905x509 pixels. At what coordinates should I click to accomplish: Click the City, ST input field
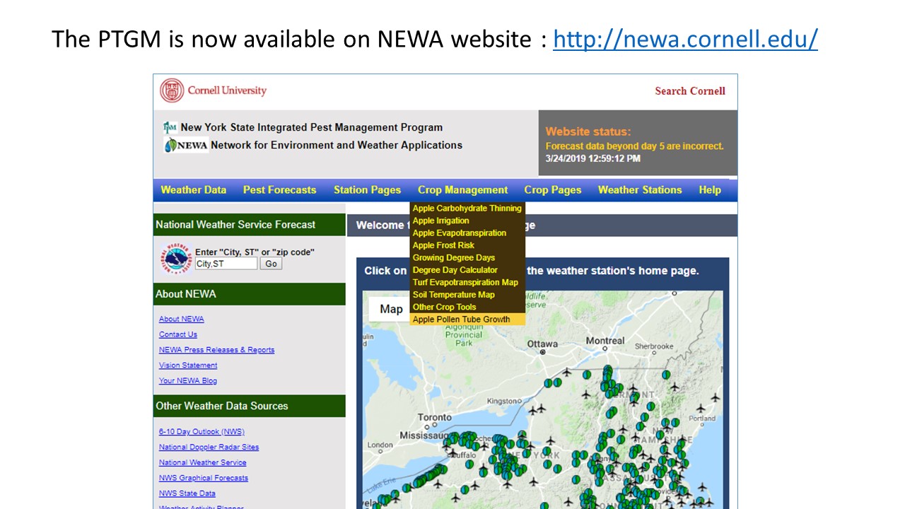click(x=226, y=264)
